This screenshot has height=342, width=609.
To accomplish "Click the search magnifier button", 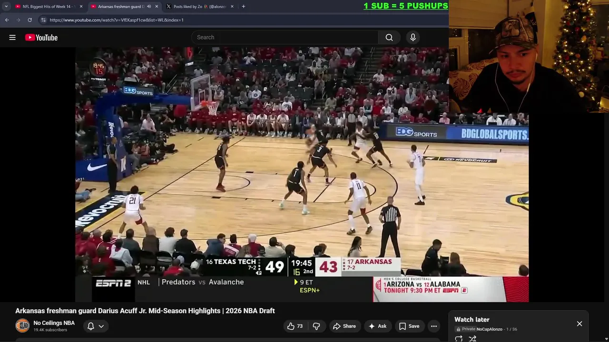I will click(x=389, y=38).
